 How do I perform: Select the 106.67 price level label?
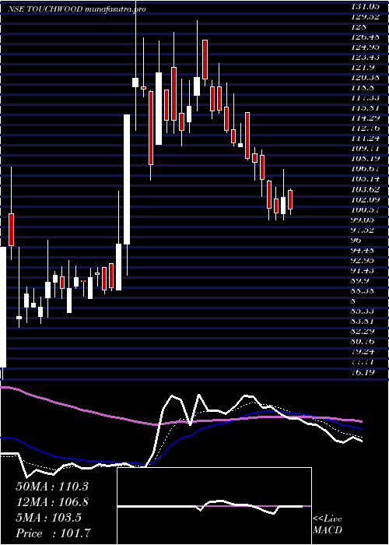[x=366, y=169]
